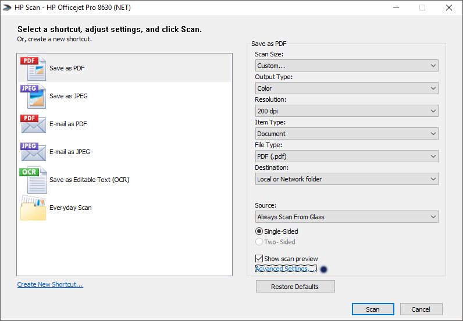Open the Destination folder dropdown
Viewport: 463px width, 321px height.
tap(347, 179)
